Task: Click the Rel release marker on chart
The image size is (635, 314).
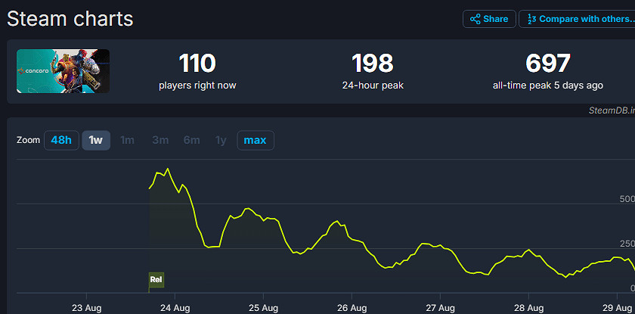Action: point(156,280)
